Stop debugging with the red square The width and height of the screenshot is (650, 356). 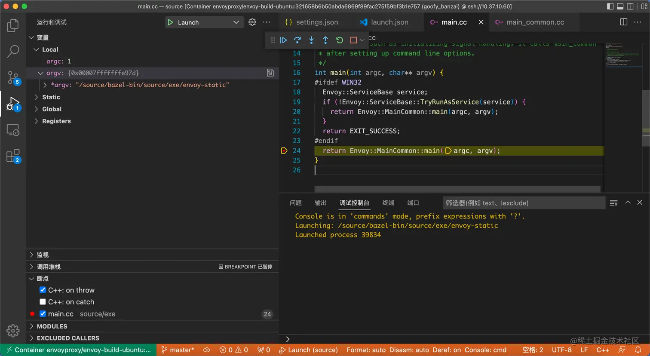[353, 40]
